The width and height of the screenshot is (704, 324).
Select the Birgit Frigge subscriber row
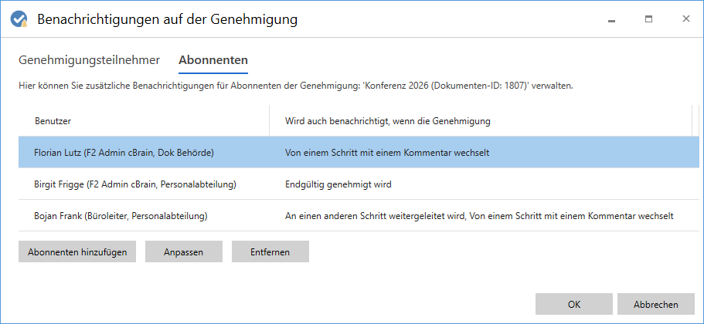359,184
